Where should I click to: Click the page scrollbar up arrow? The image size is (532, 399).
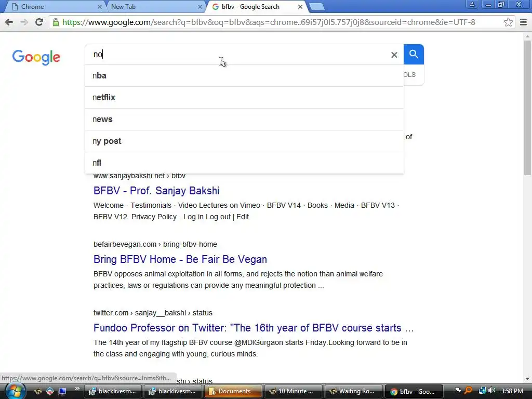pos(527,36)
